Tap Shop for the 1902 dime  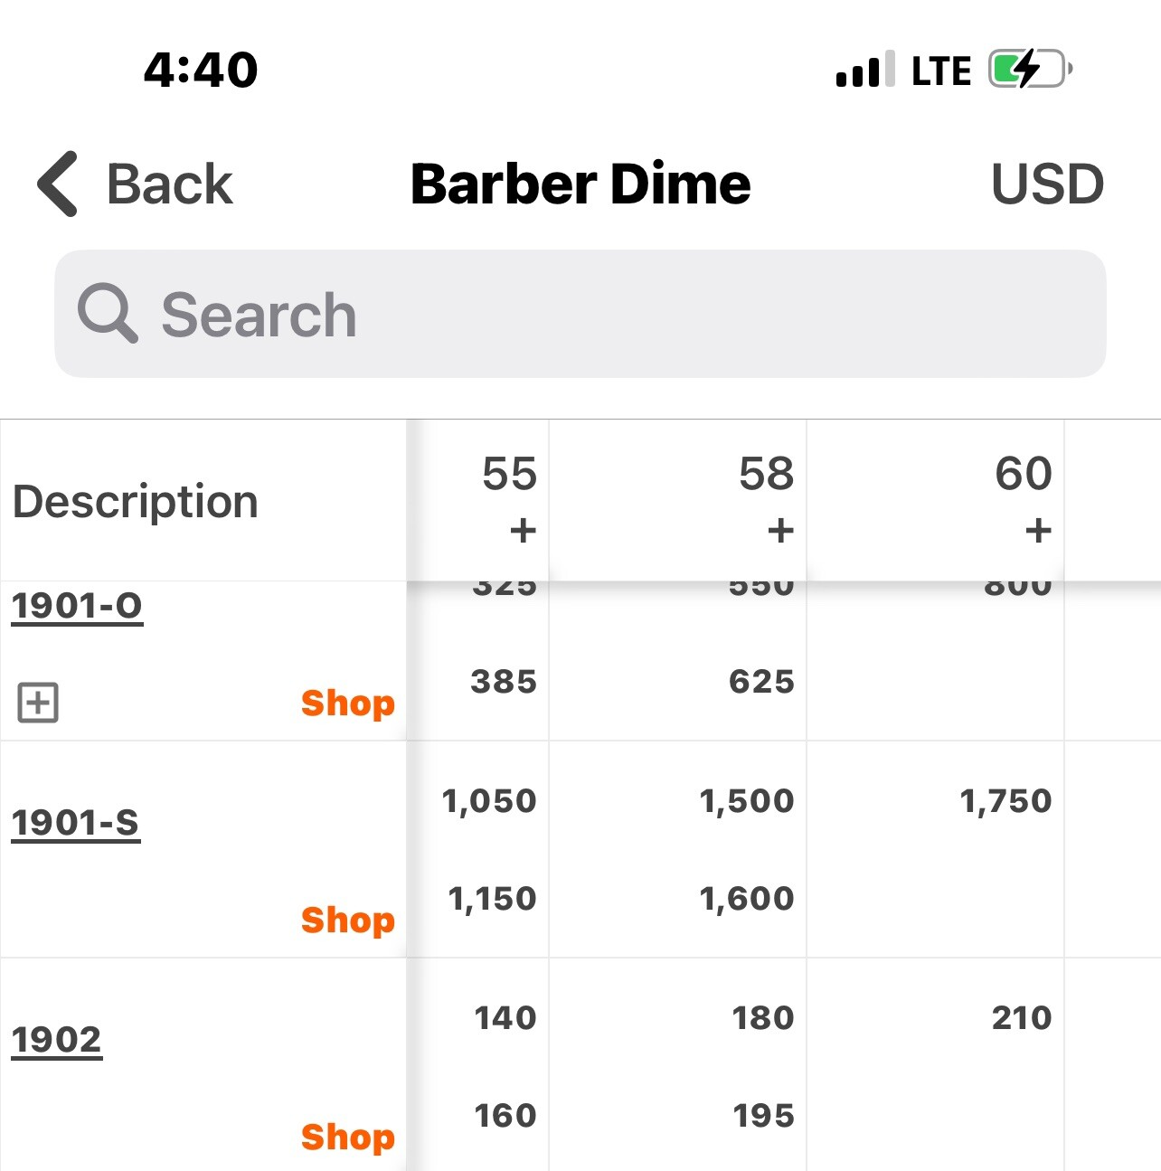point(347,1137)
